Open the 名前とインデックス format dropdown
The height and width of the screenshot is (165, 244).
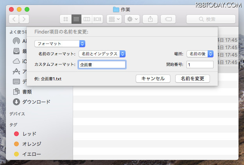102,54
